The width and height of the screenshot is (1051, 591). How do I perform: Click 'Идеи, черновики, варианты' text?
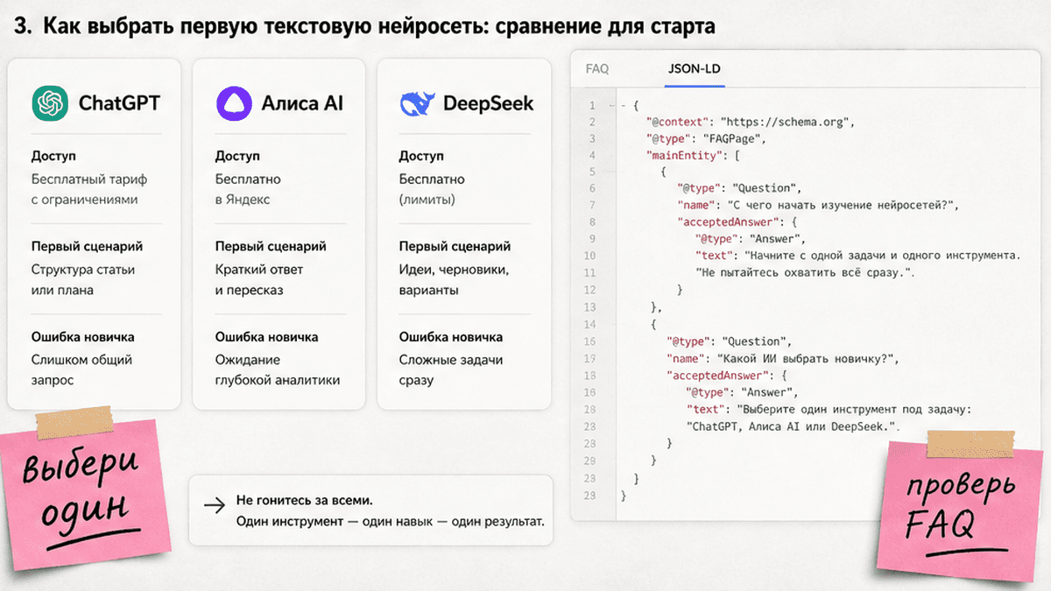point(454,280)
